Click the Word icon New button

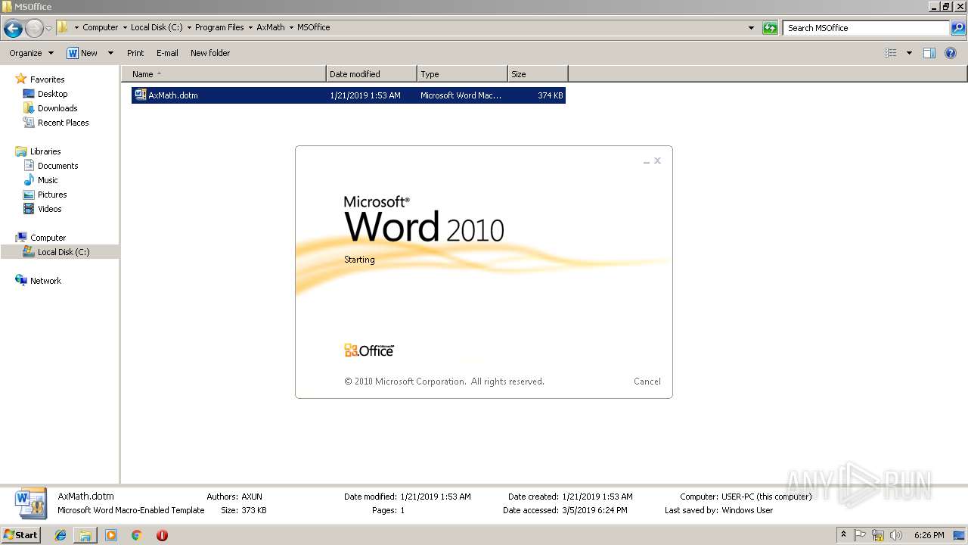coord(82,53)
